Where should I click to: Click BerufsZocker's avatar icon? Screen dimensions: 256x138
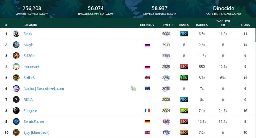[x=16, y=121]
